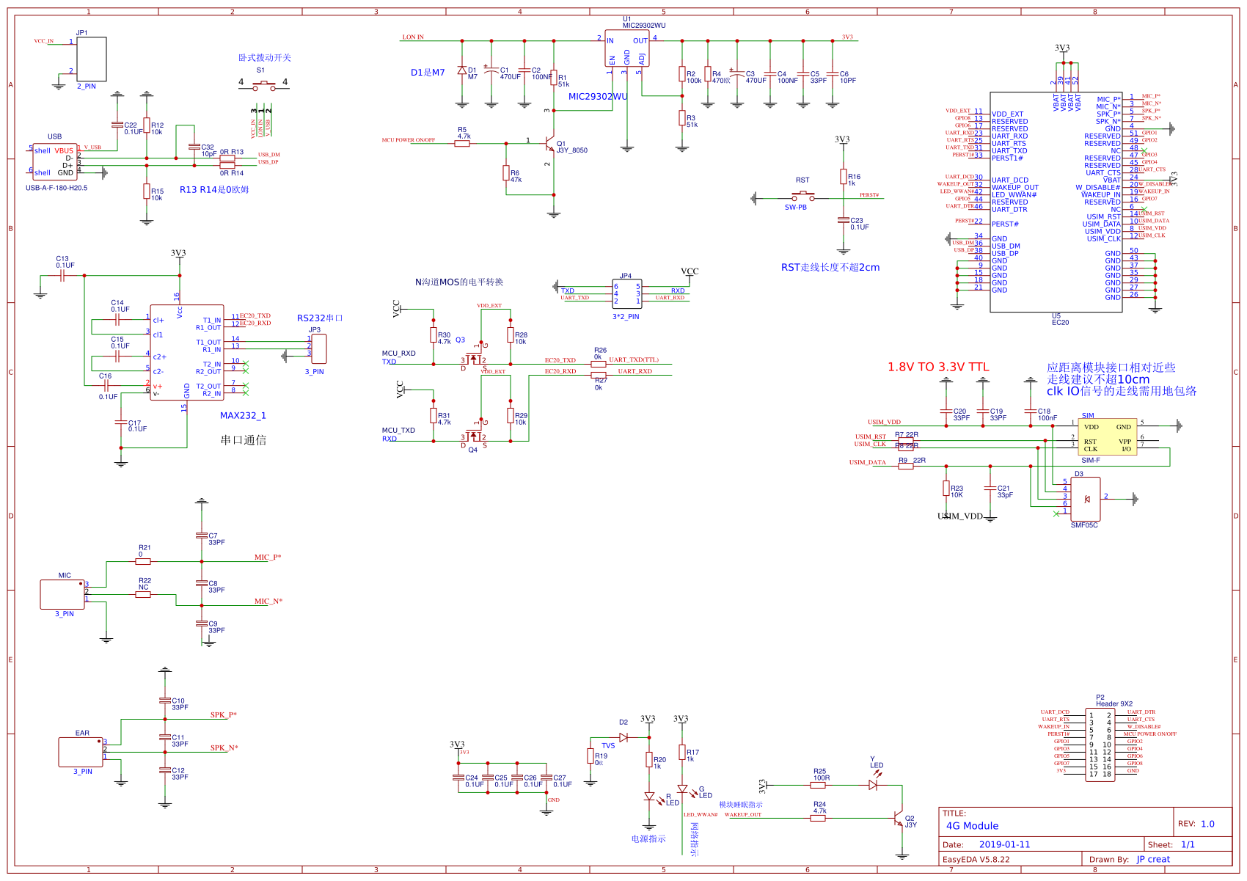This screenshot has height=881, width=1247.
Task: Select the D2 TVS diode symbol
Action: (x=623, y=737)
